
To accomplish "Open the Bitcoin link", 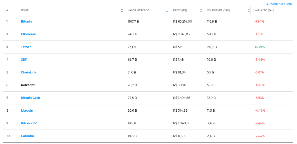I will coord(26,21).
